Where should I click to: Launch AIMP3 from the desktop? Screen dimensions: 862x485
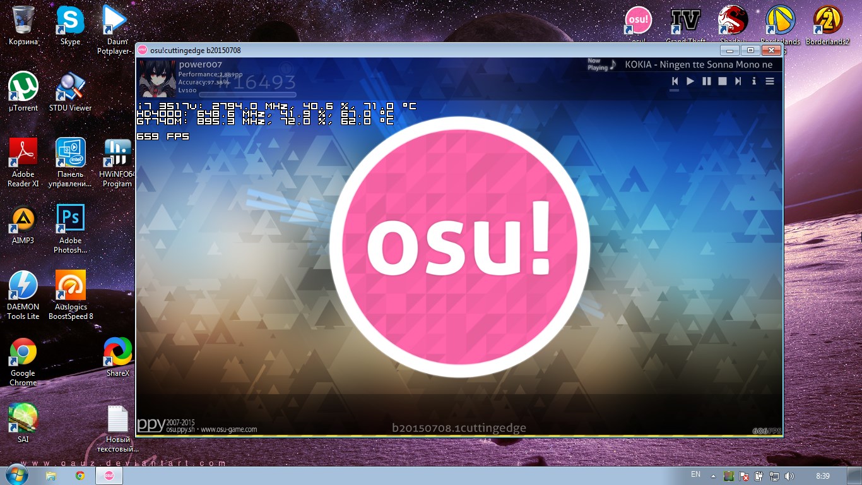(23, 224)
